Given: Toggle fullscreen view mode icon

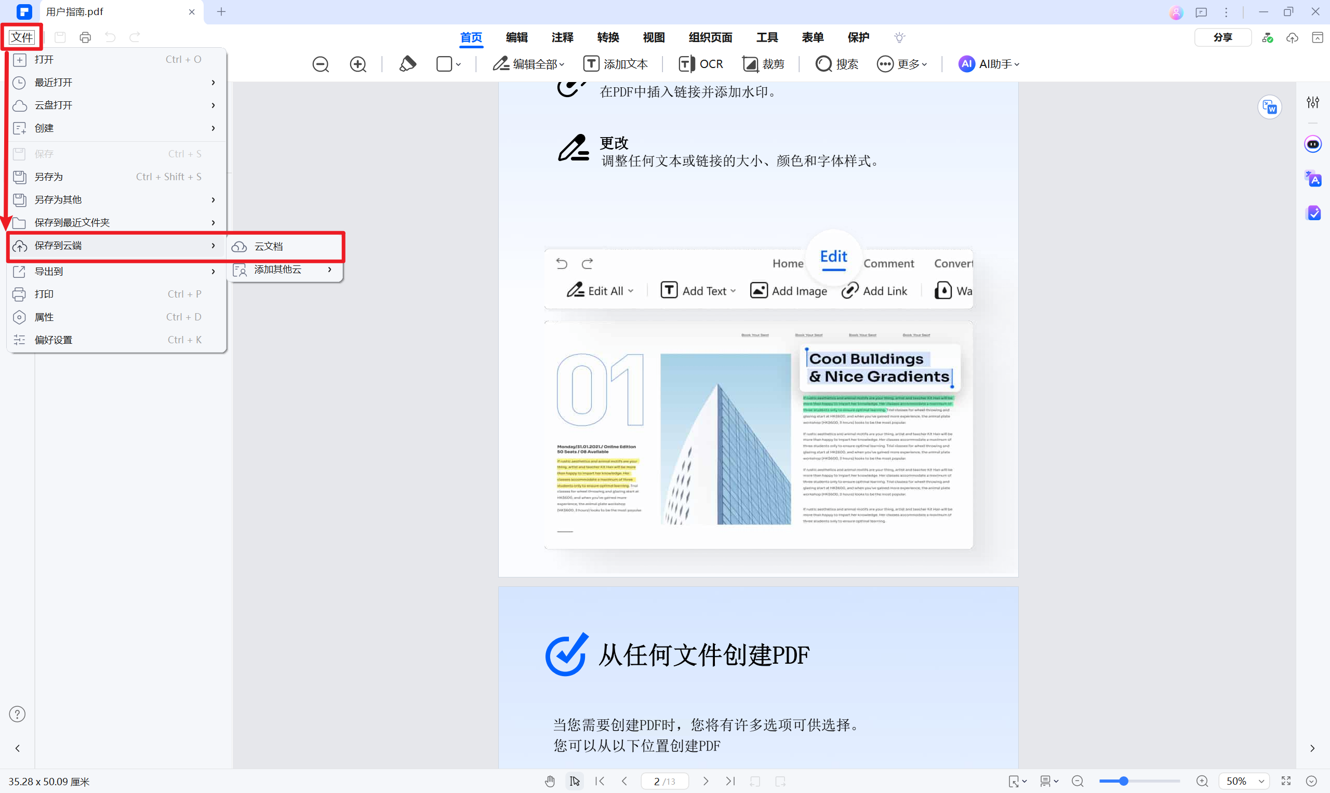Looking at the screenshot, I should pyautogui.click(x=1286, y=781).
